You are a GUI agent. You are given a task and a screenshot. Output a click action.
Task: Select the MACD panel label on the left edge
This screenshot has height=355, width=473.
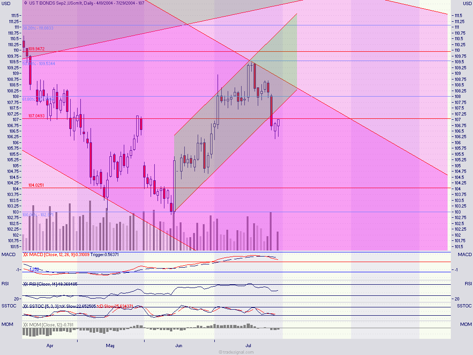point(8,254)
